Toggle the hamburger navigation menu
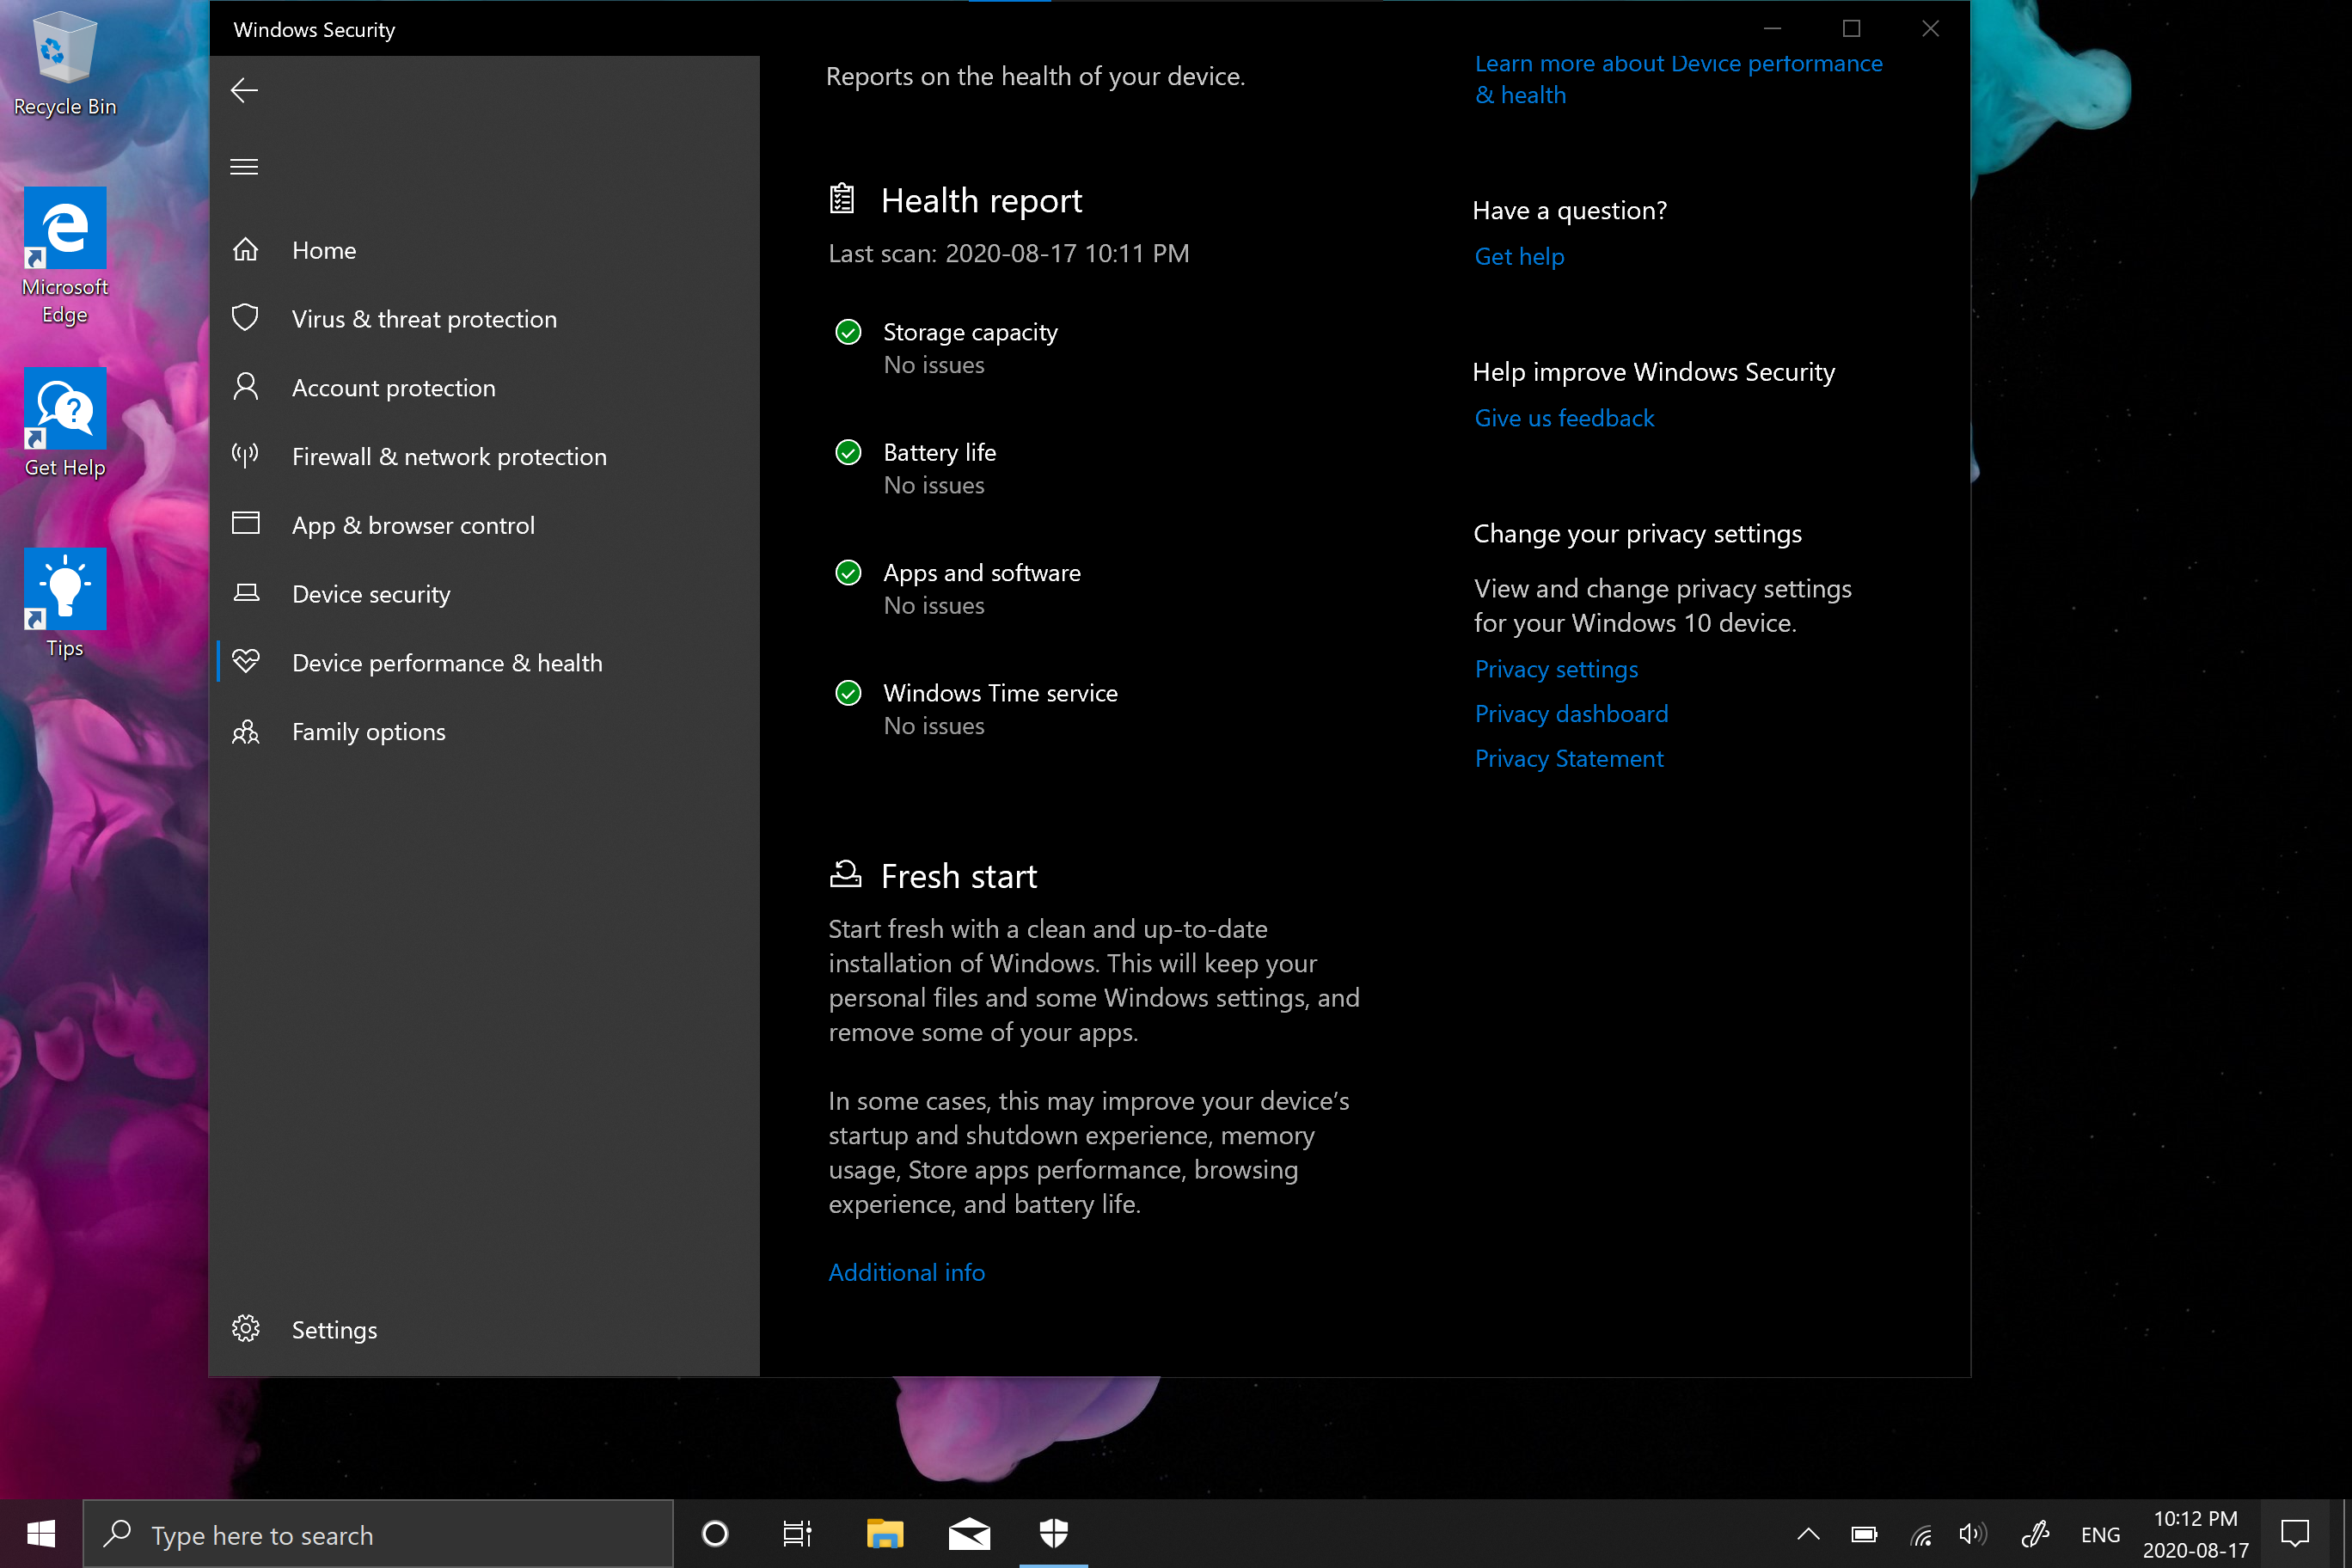Screen dimensions: 2352x1568 [244, 166]
